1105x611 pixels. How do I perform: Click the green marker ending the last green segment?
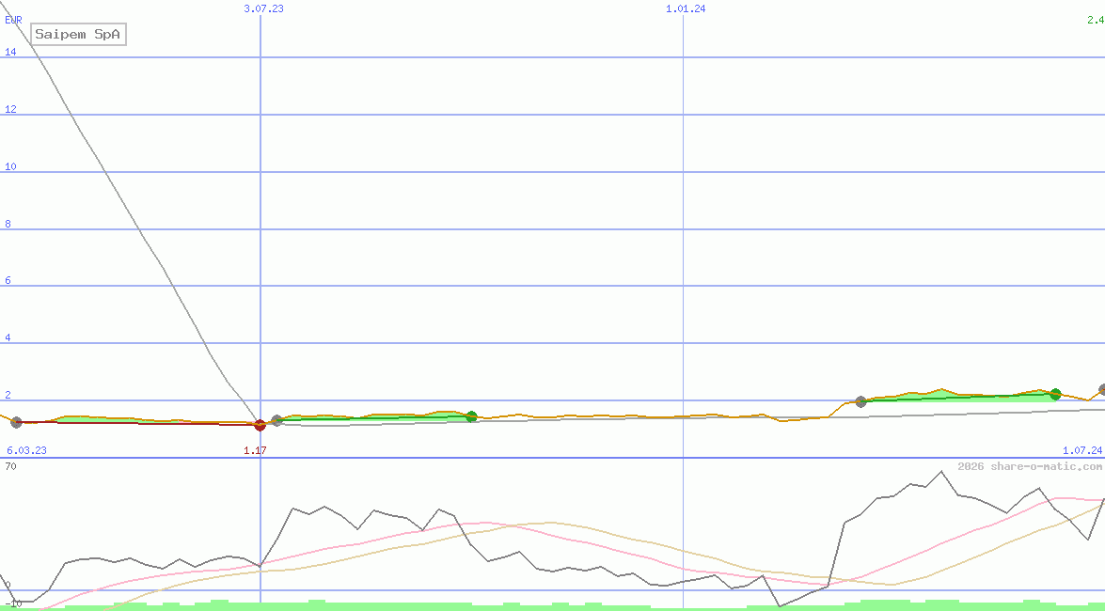[1055, 394]
